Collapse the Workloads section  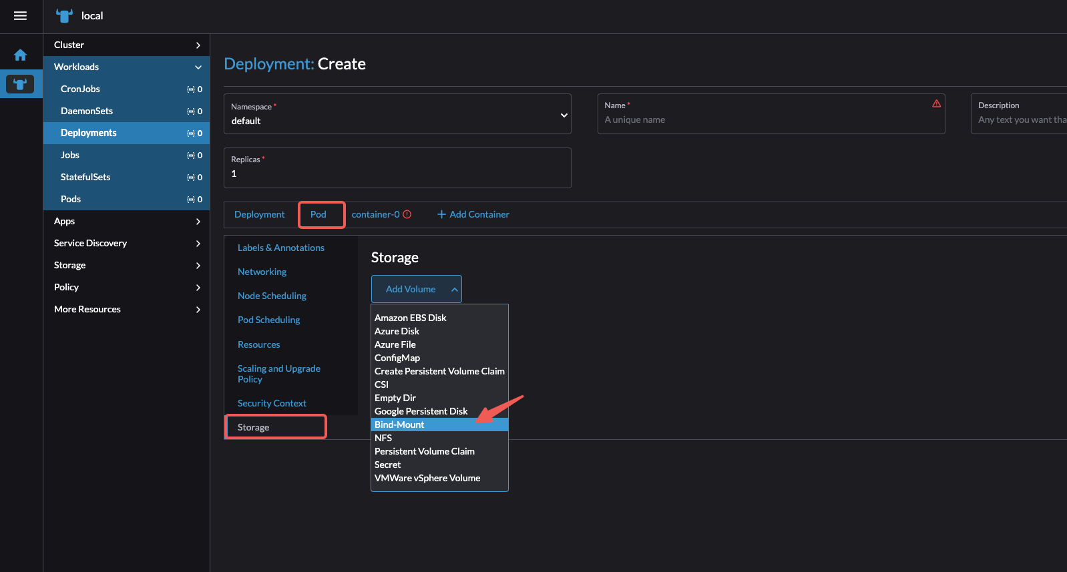[127, 67]
